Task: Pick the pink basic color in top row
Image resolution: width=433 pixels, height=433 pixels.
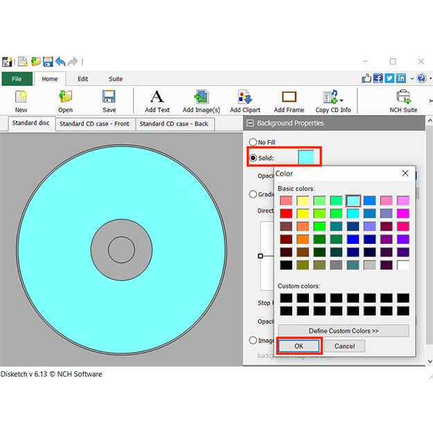Action: pyautogui.click(x=386, y=200)
